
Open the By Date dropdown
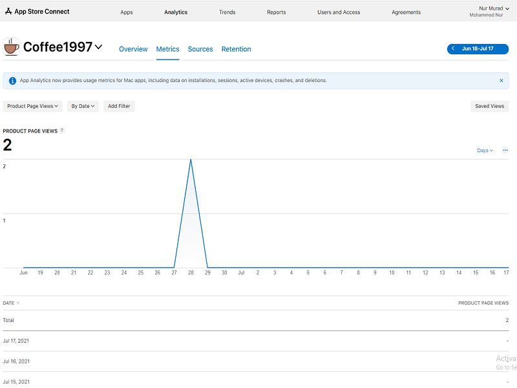tap(83, 106)
